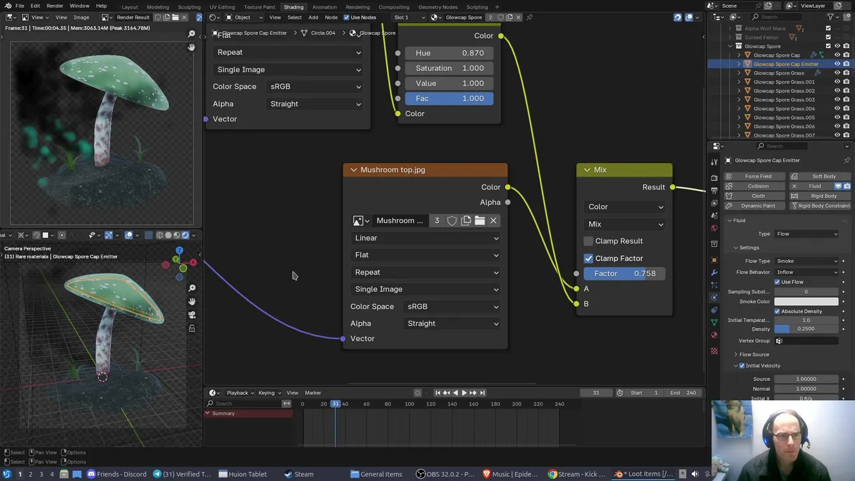Select wireframe shading mode in lower viewport
The image size is (855, 481).
[x=159, y=235]
